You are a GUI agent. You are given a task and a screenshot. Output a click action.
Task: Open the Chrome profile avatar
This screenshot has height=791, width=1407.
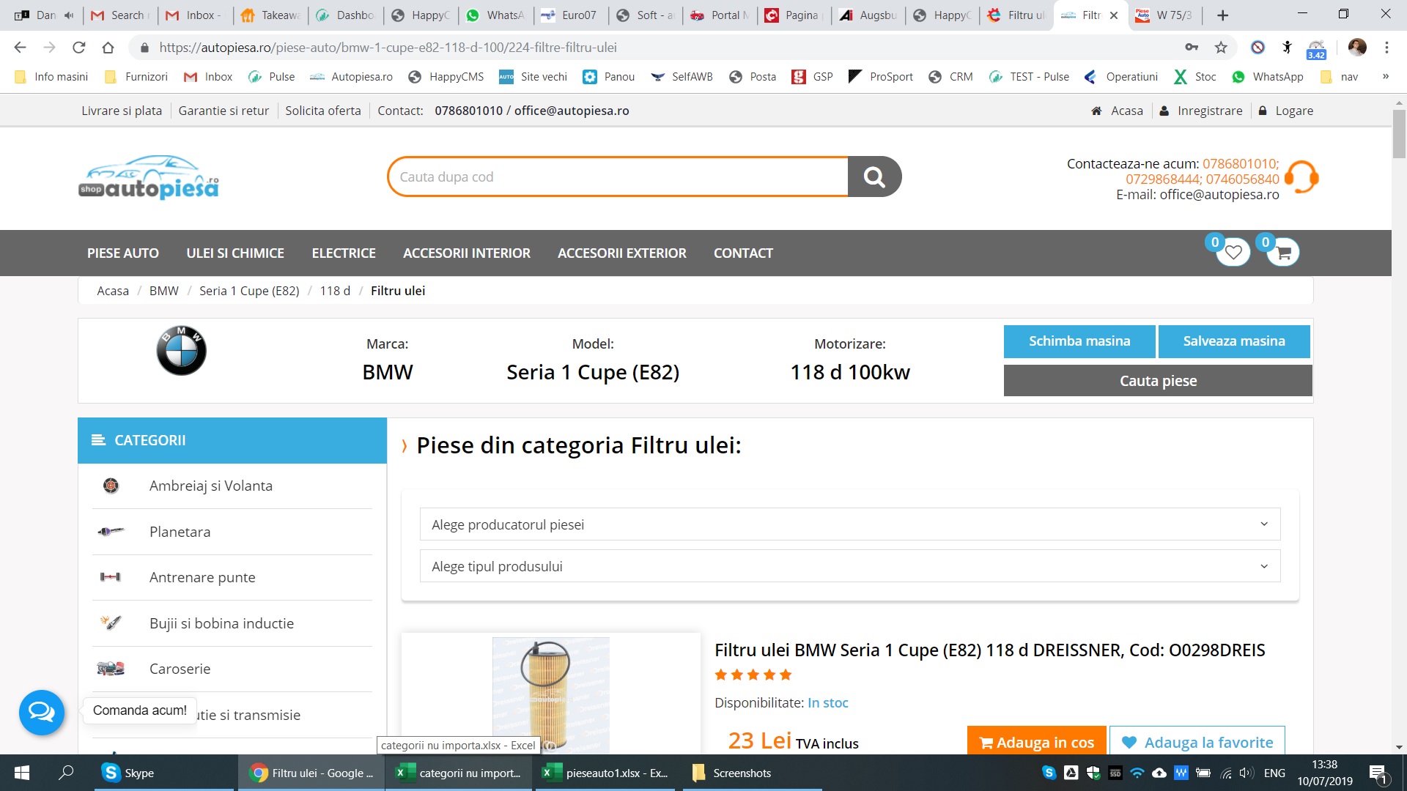click(1357, 48)
